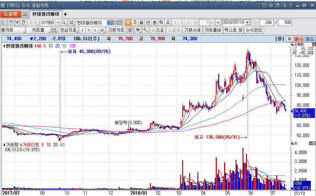
Task: Open the date 2018/07/19 dropdown calendar
Action: [x=248, y=22]
